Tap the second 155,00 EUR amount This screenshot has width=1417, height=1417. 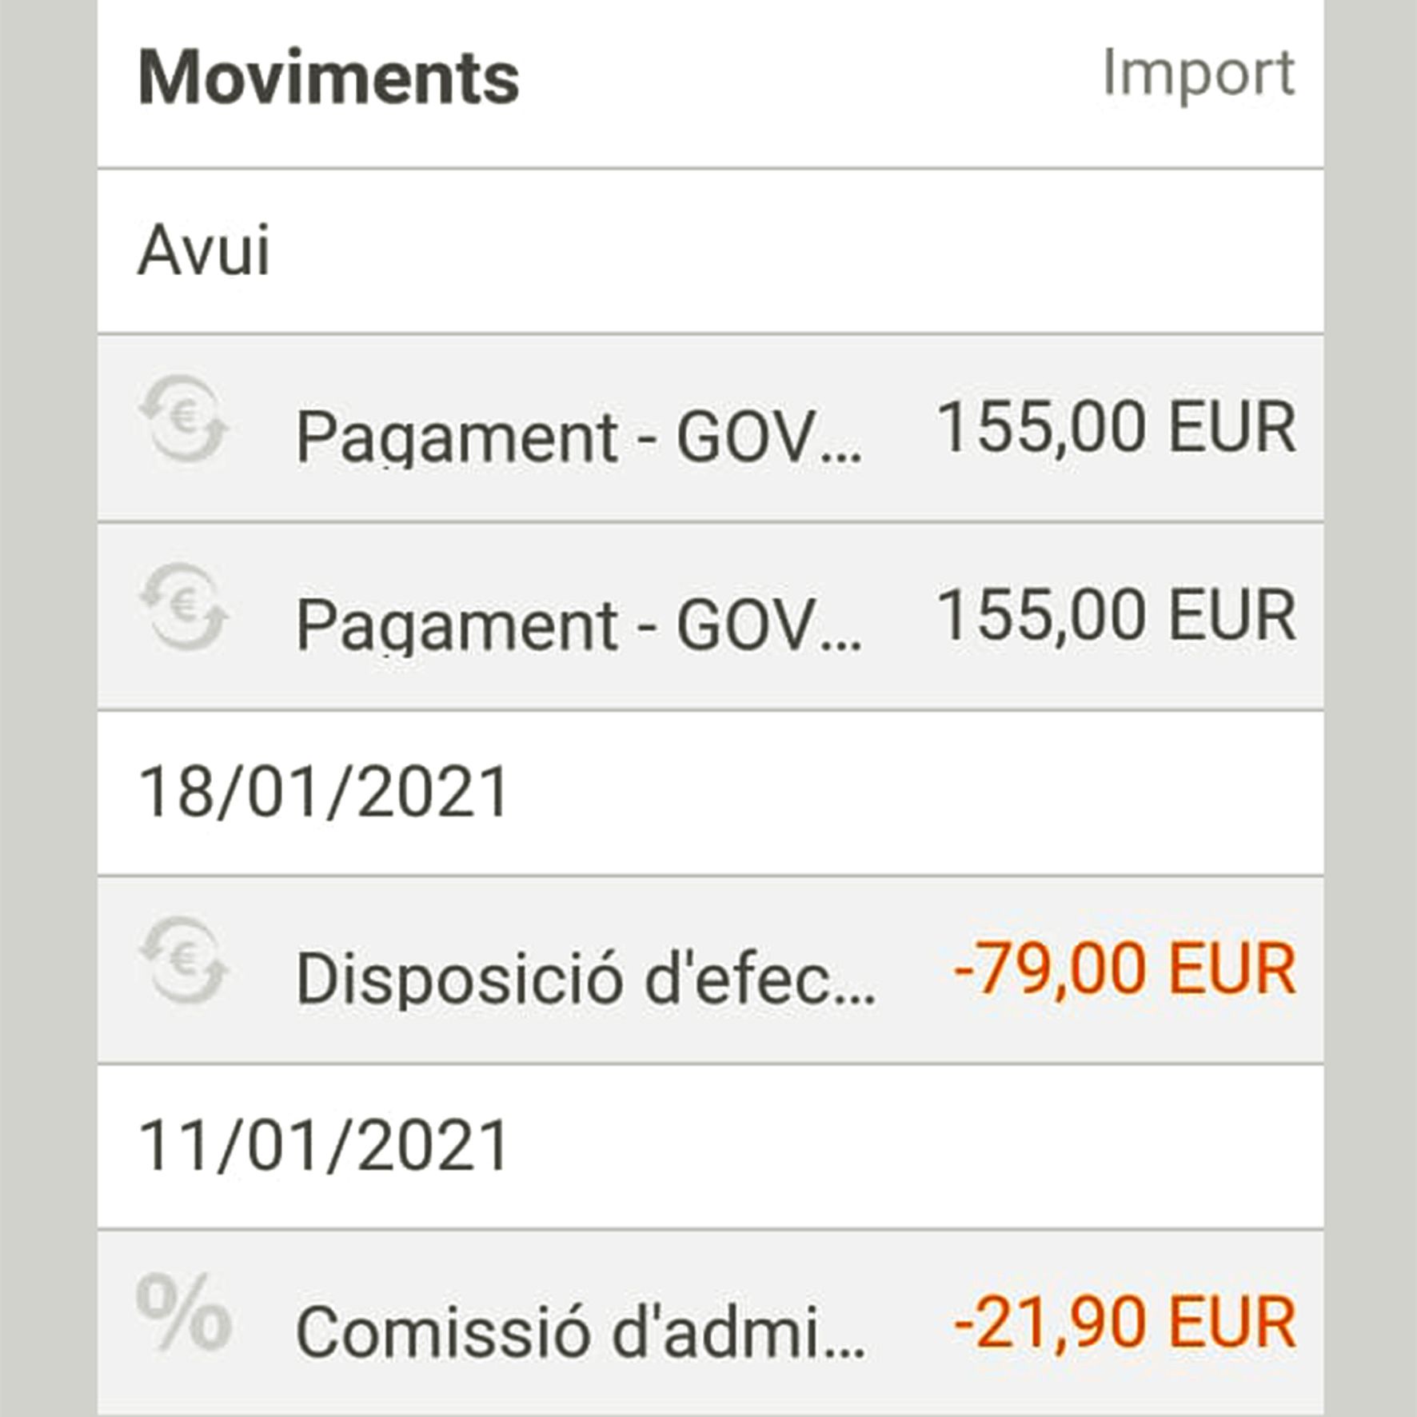(1116, 616)
